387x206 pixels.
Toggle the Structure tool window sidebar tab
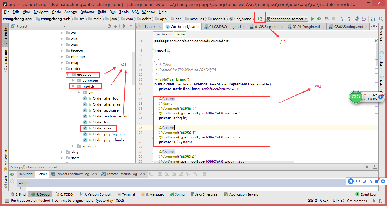pyautogui.click(x=5, y=60)
